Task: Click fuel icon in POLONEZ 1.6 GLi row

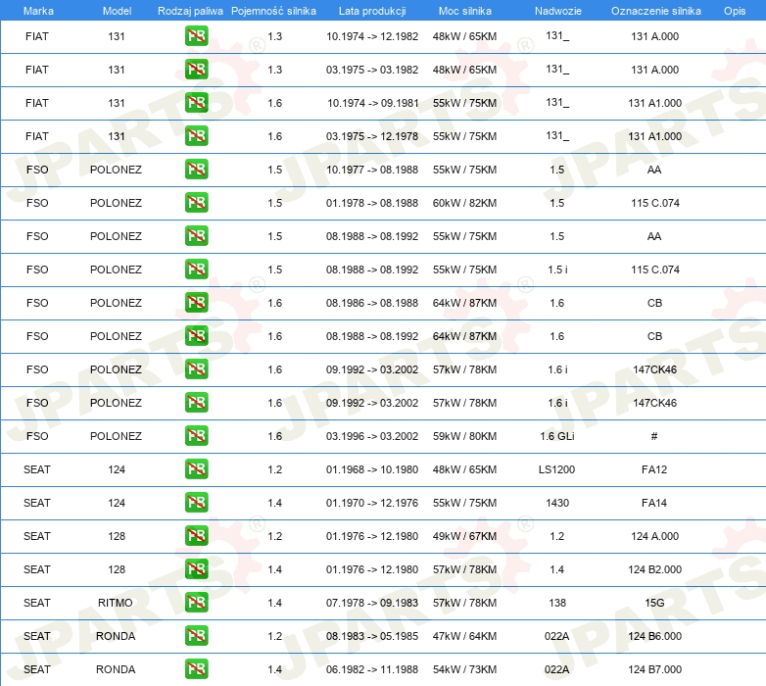Action: 196,436
